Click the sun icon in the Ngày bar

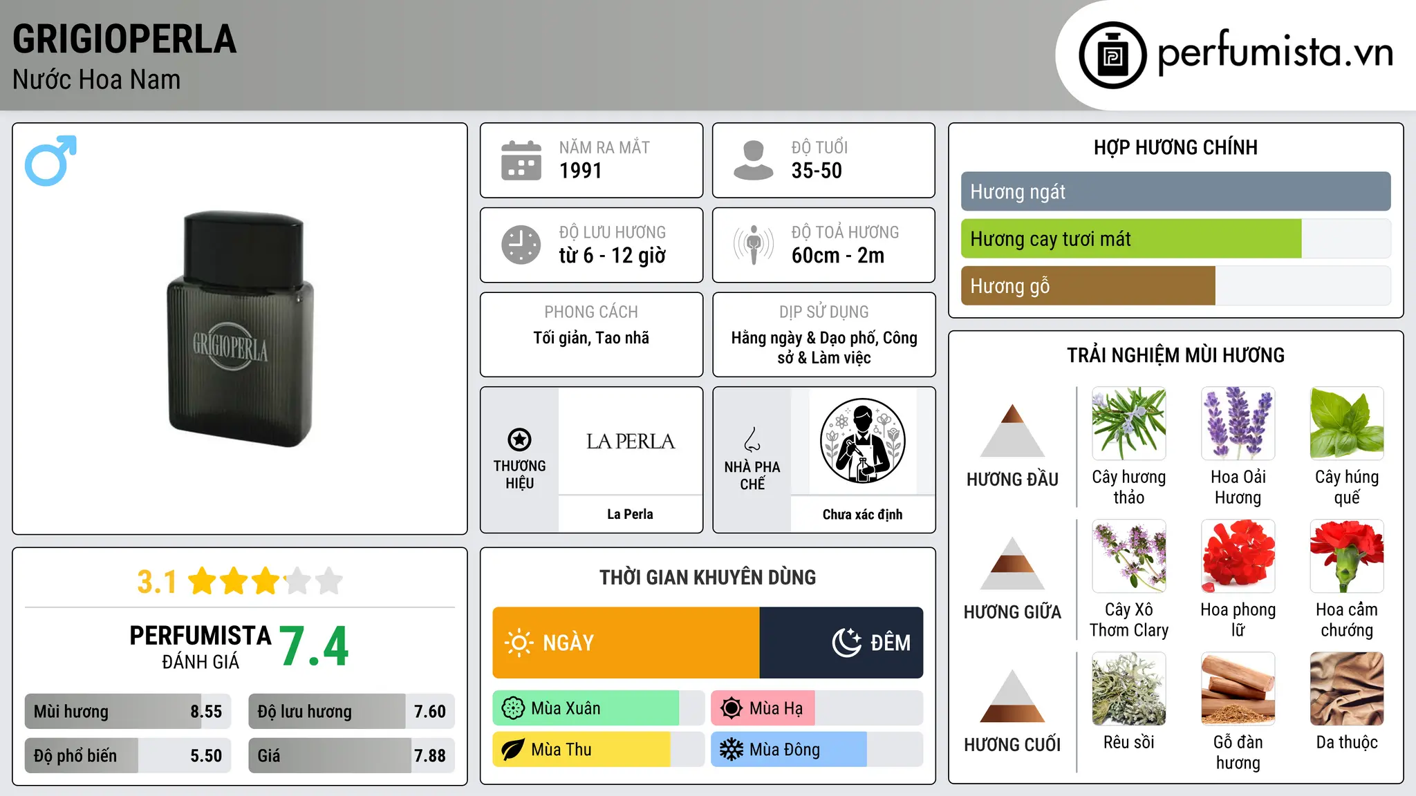click(x=519, y=643)
